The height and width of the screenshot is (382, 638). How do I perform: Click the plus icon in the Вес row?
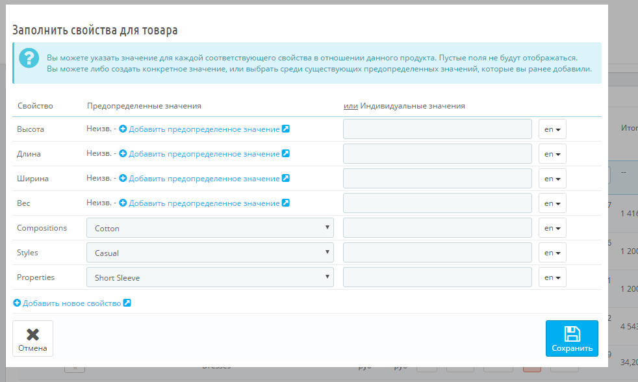123,203
